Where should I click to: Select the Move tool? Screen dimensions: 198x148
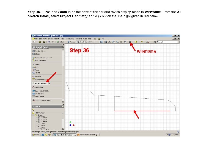(36, 70)
